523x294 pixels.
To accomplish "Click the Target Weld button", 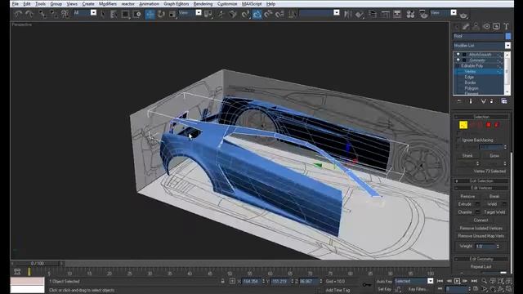I will 494,212.
